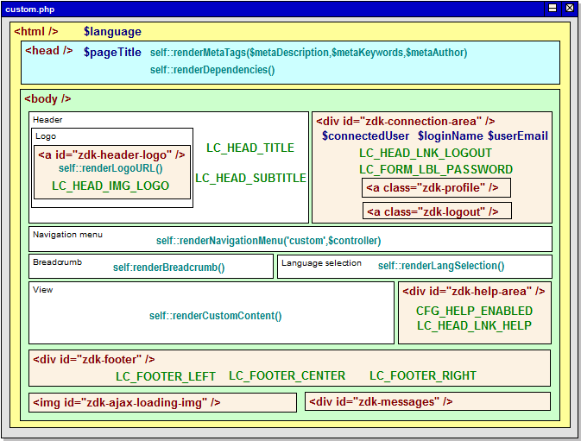
Task: Select the <html /> tag label
Action: point(36,31)
